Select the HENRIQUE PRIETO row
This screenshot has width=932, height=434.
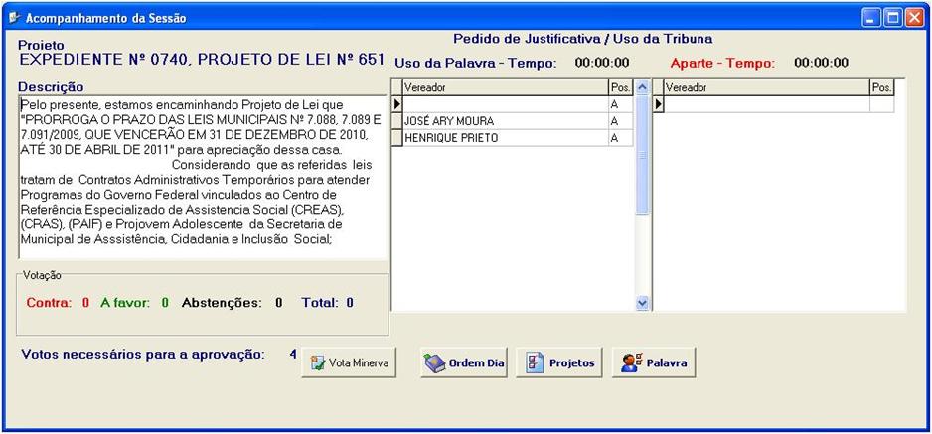[505, 138]
